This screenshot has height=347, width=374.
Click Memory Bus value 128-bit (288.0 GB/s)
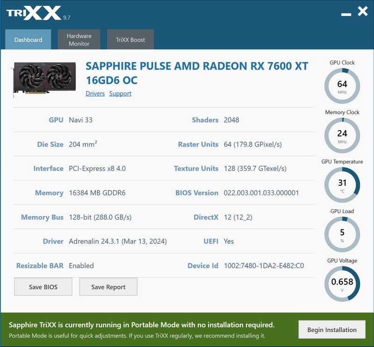(100, 217)
